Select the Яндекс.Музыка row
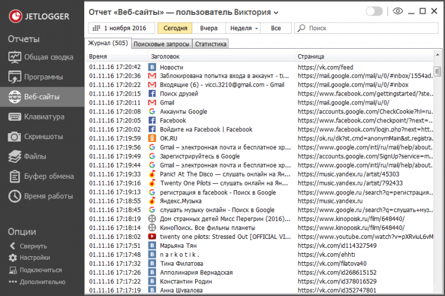 (260, 201)
